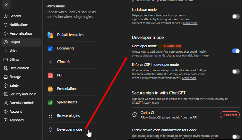The width and height of the screenshot is (242, 140).
Task: Click the Notifications bell icon
Action: [x=5, y=25]
